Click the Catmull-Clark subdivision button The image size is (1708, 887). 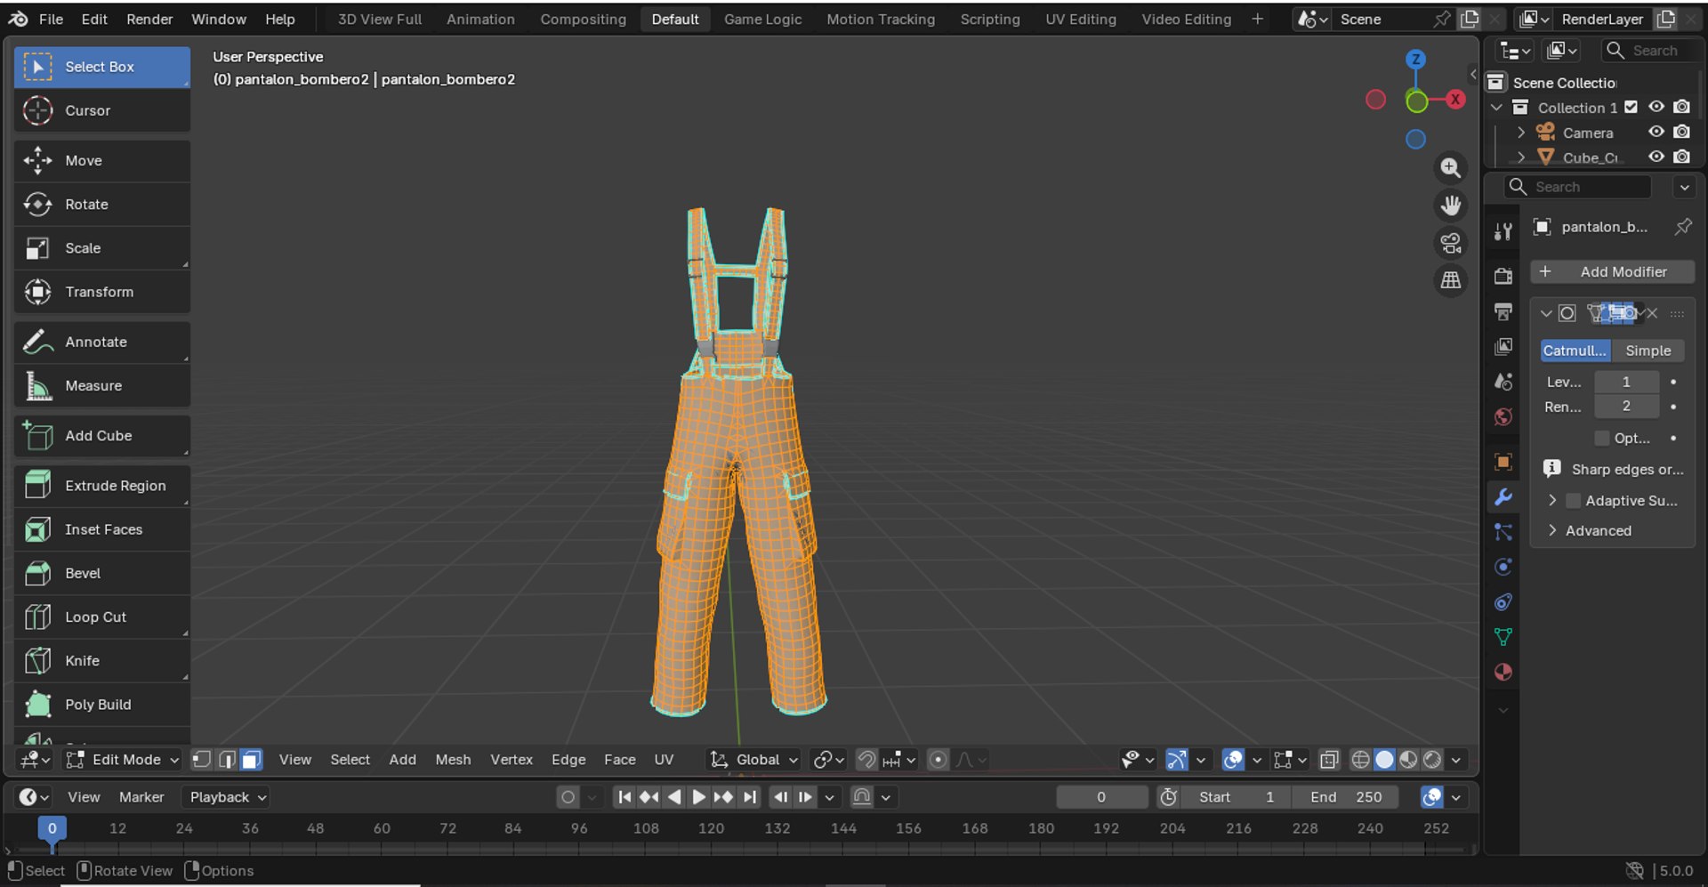[x=1575, y=351]
